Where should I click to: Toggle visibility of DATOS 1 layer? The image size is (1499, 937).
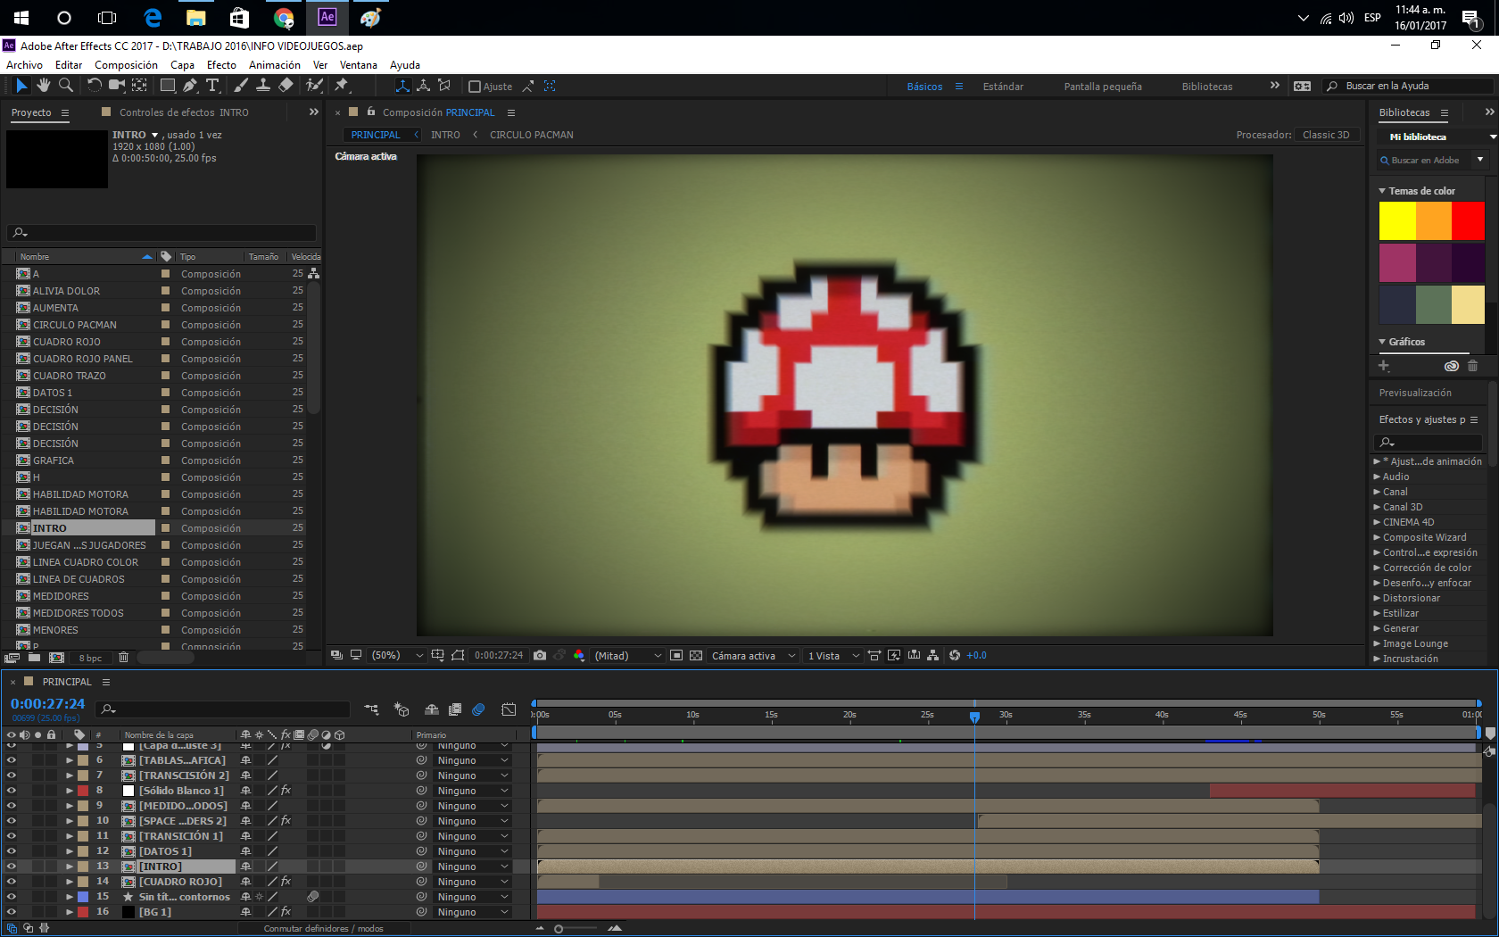12,851
